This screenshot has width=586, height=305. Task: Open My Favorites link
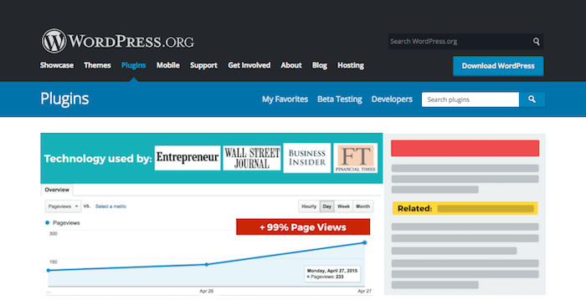click(x=285, y=99)
